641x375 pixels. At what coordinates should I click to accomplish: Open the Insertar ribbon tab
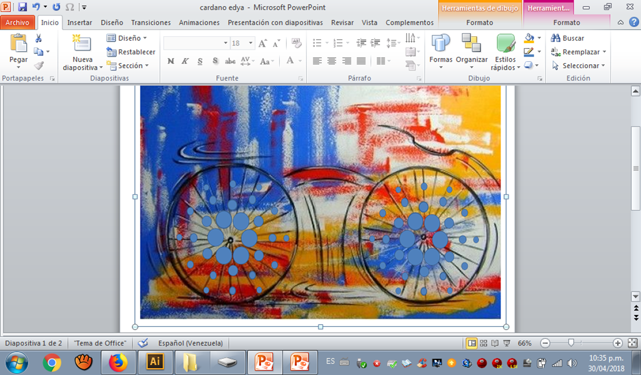click(79, 22)
